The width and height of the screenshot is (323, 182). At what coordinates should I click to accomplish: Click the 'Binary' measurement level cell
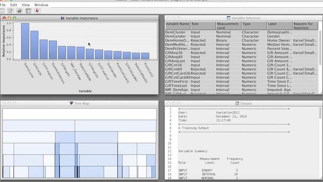point(222,40)
